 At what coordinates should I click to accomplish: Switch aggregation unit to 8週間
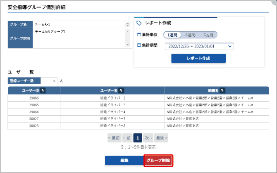click(190, 35)
